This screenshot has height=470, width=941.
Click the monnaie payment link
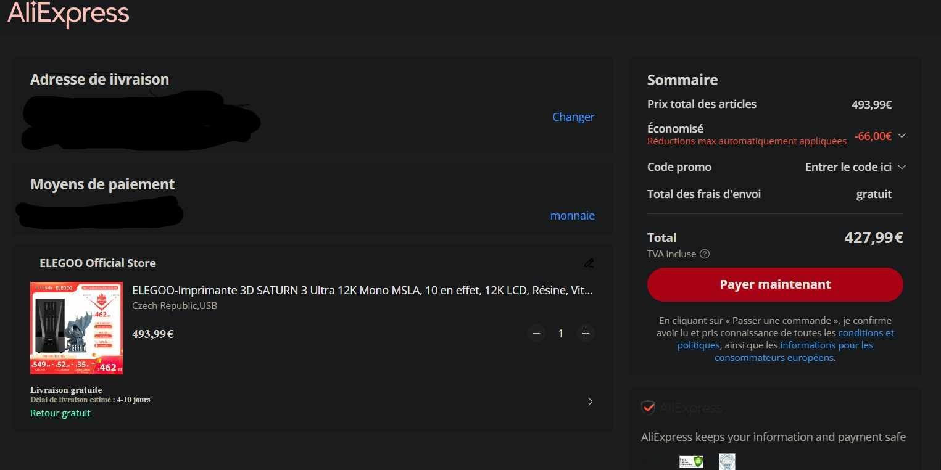(x=573, y=216)
